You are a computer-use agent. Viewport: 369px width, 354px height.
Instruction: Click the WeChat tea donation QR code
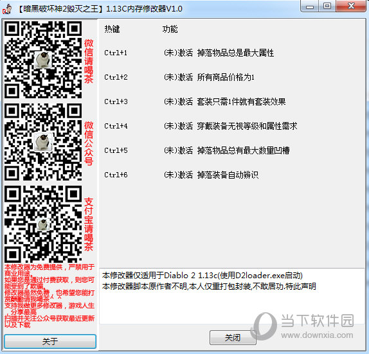[x=43, y=60]
